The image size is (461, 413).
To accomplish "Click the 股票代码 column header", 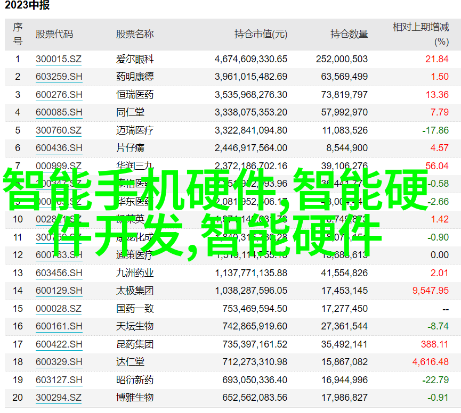I will point(54,34).
